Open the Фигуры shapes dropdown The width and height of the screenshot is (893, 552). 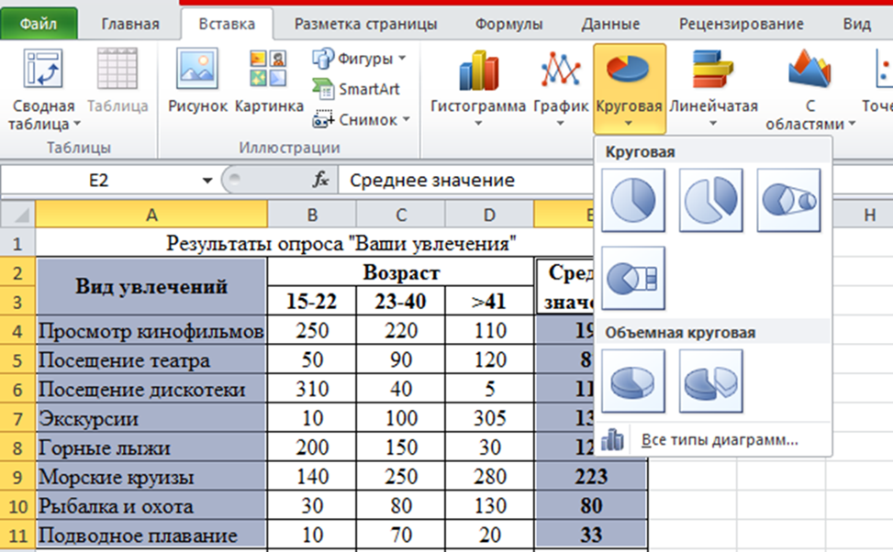(x=360, y=58)
